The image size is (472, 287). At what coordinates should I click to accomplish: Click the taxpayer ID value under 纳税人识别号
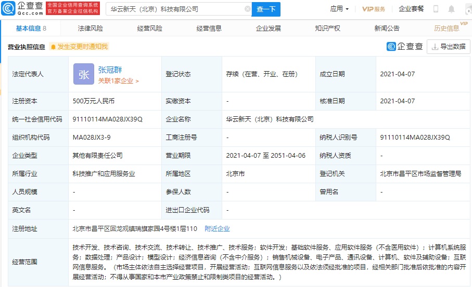(x=415, y=138)
